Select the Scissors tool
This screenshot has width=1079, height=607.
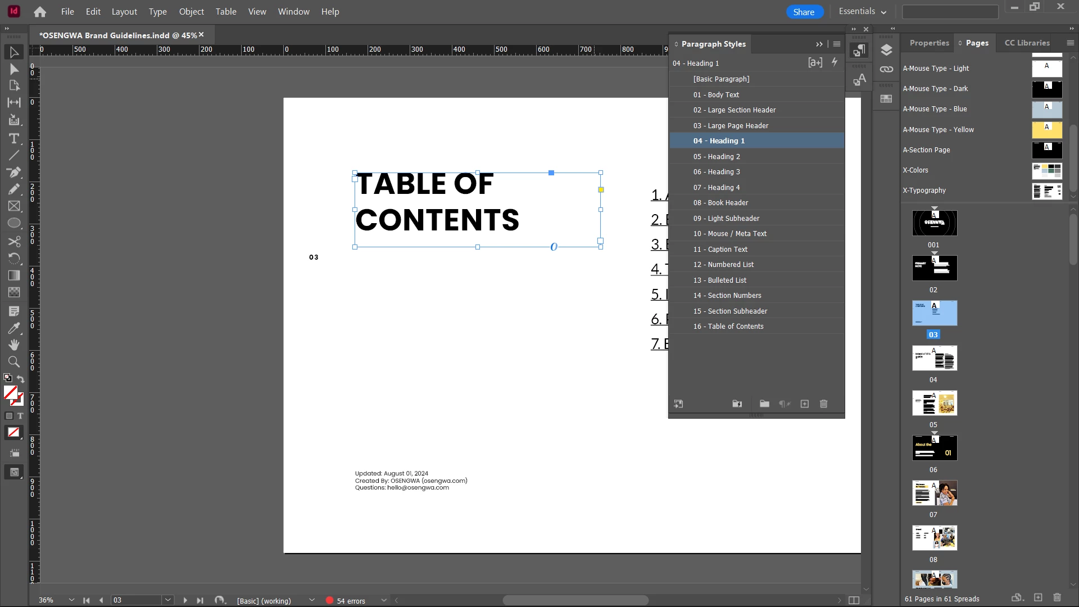[14, 242]
